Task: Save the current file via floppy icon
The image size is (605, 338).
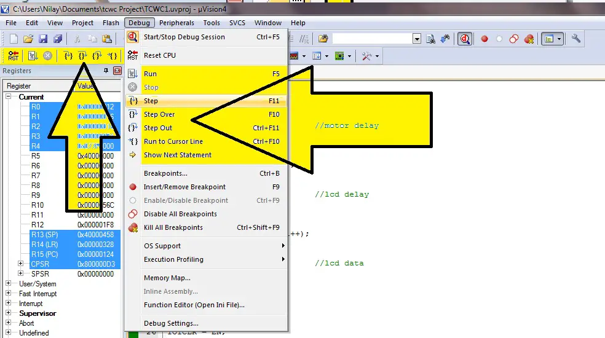Action: pyautogui.click(x=43, y=39)
